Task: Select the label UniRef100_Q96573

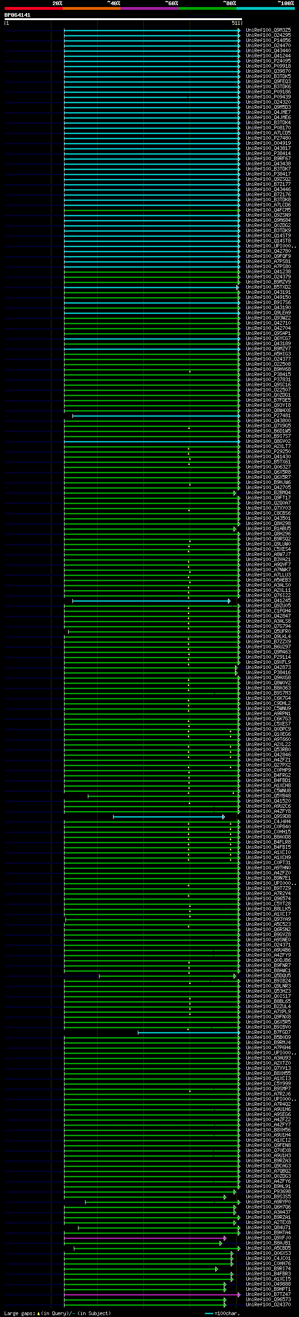Action: click(x=268, y=1300)
